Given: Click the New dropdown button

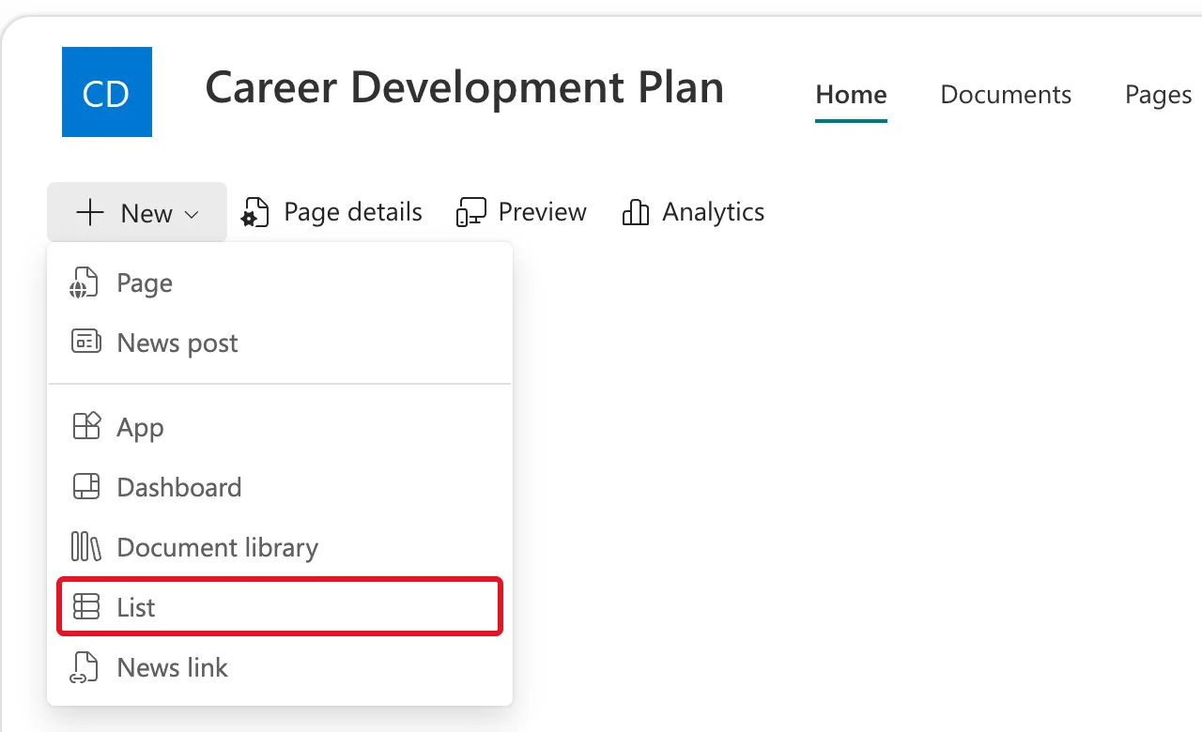Looking at the screenshot, I should [x=137, y=212].
